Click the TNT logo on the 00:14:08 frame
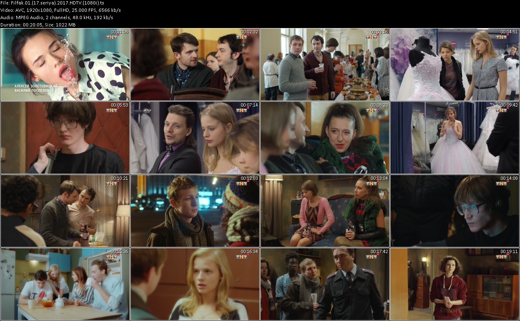 coord(502,183)
